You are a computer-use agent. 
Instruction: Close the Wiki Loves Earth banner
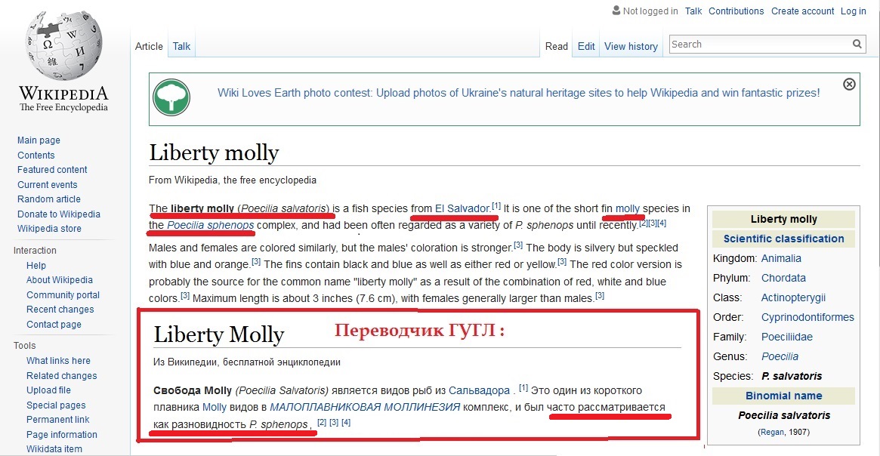coord(849,84)
